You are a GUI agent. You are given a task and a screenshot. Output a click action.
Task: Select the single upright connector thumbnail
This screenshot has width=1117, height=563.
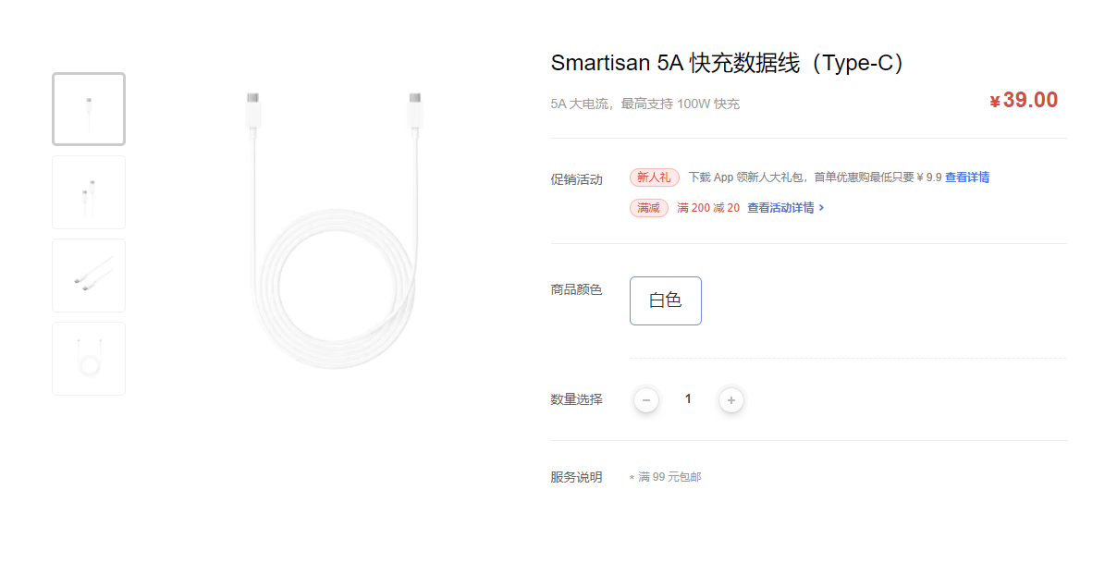pyautogui.click(x=89, y=109)
